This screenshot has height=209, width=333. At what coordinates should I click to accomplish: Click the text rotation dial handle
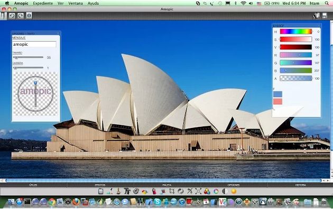click(35, 83)
